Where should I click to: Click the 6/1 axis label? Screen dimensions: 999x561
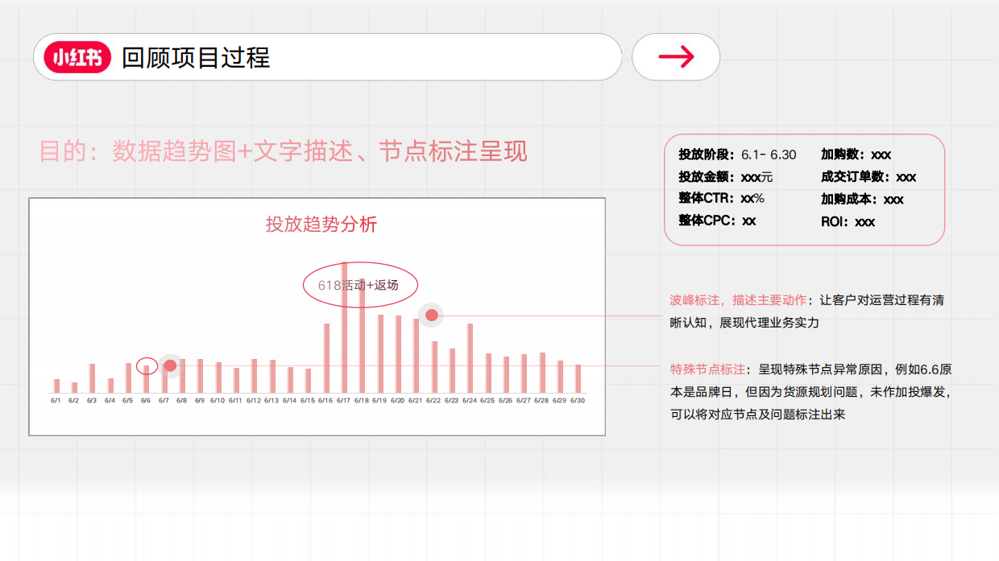56,400
